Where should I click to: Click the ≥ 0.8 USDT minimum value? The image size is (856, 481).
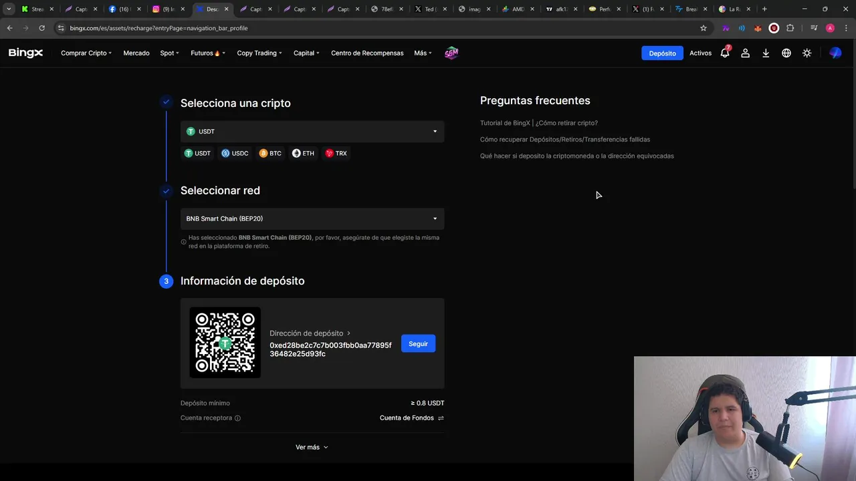[x=427, y=403]
